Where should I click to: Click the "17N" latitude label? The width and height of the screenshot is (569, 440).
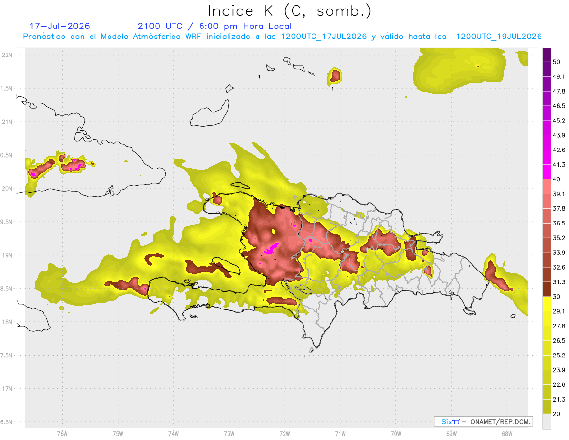click(8, 389)
